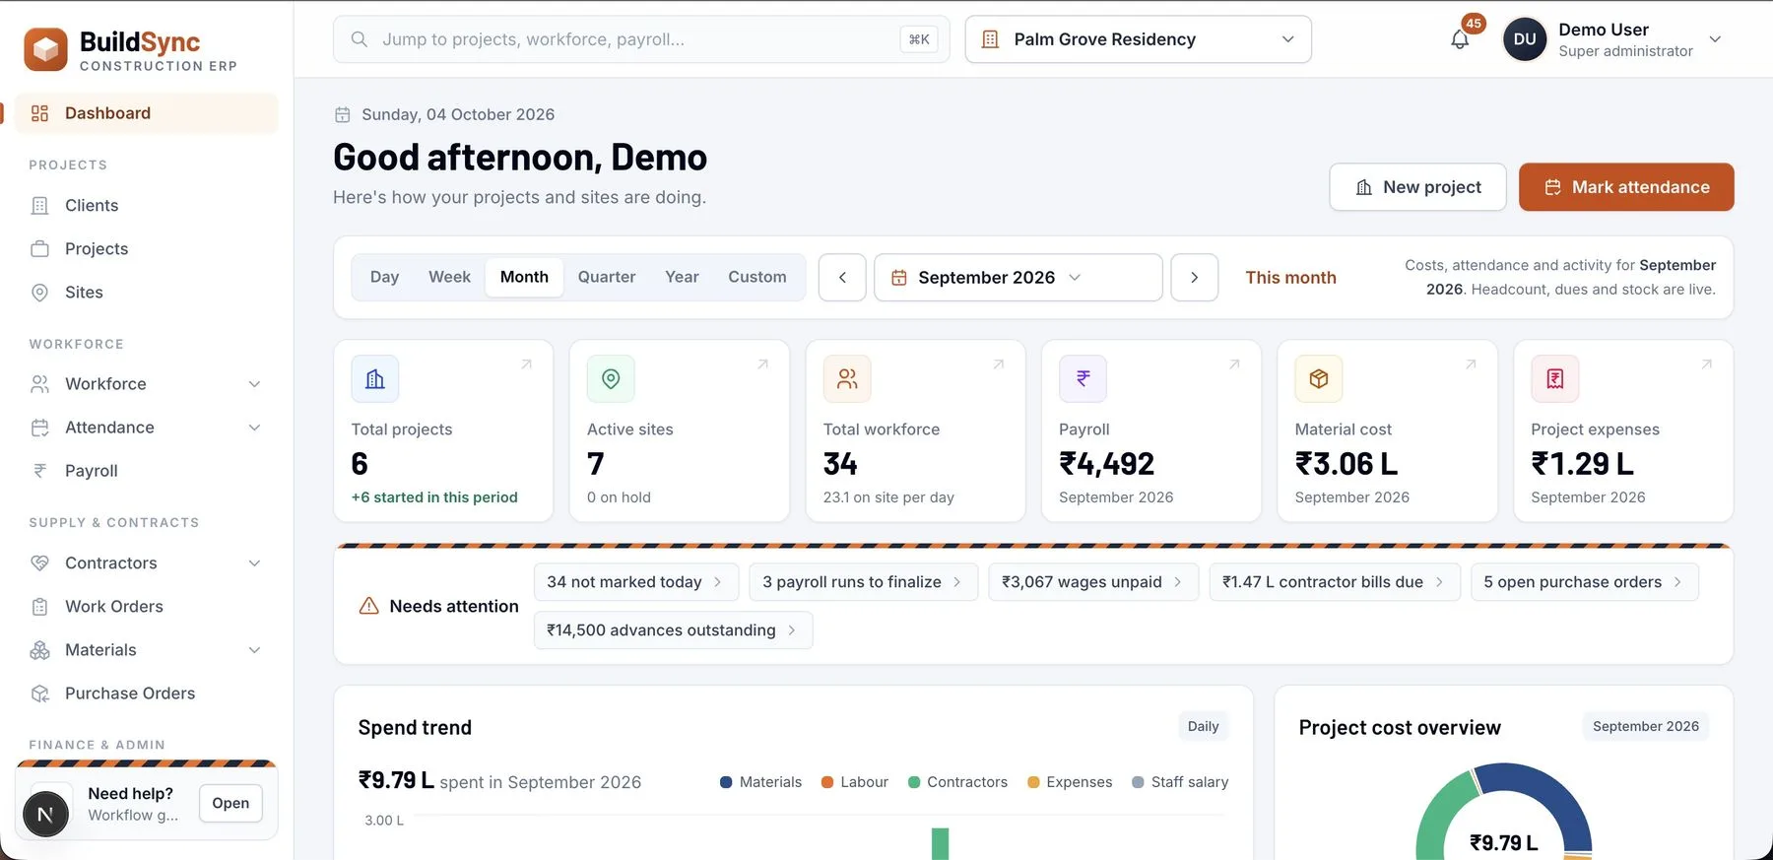Open the Palm Grove Residency project dropdown
The image size is (1773, 860).
[1138, 39]
